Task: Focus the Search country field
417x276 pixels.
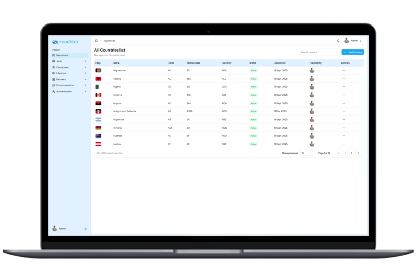Action: click(318, 52)
